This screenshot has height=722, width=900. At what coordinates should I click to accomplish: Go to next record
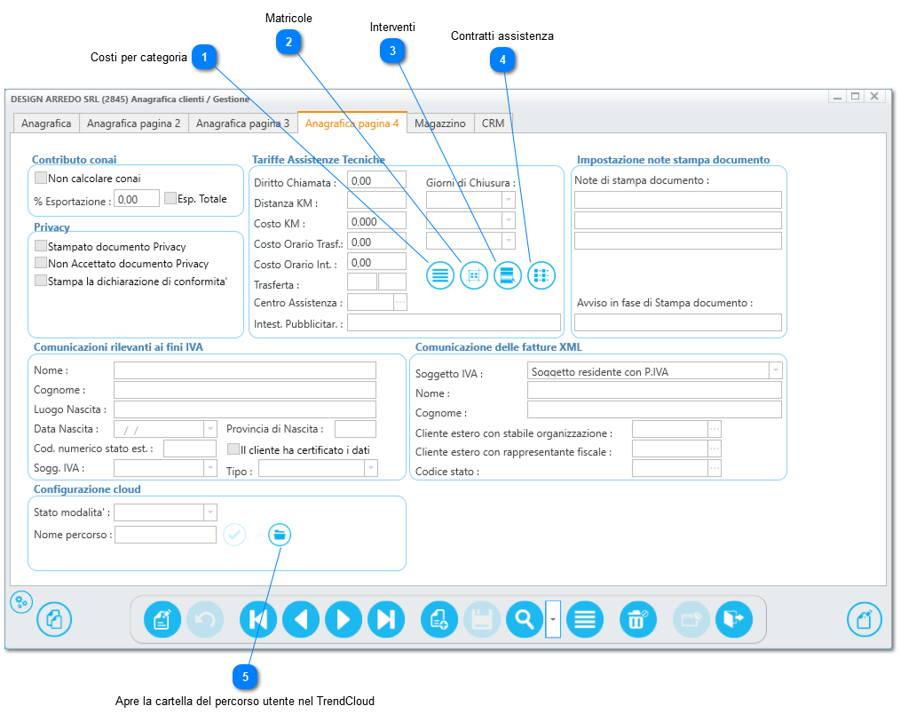pos(343,620)
